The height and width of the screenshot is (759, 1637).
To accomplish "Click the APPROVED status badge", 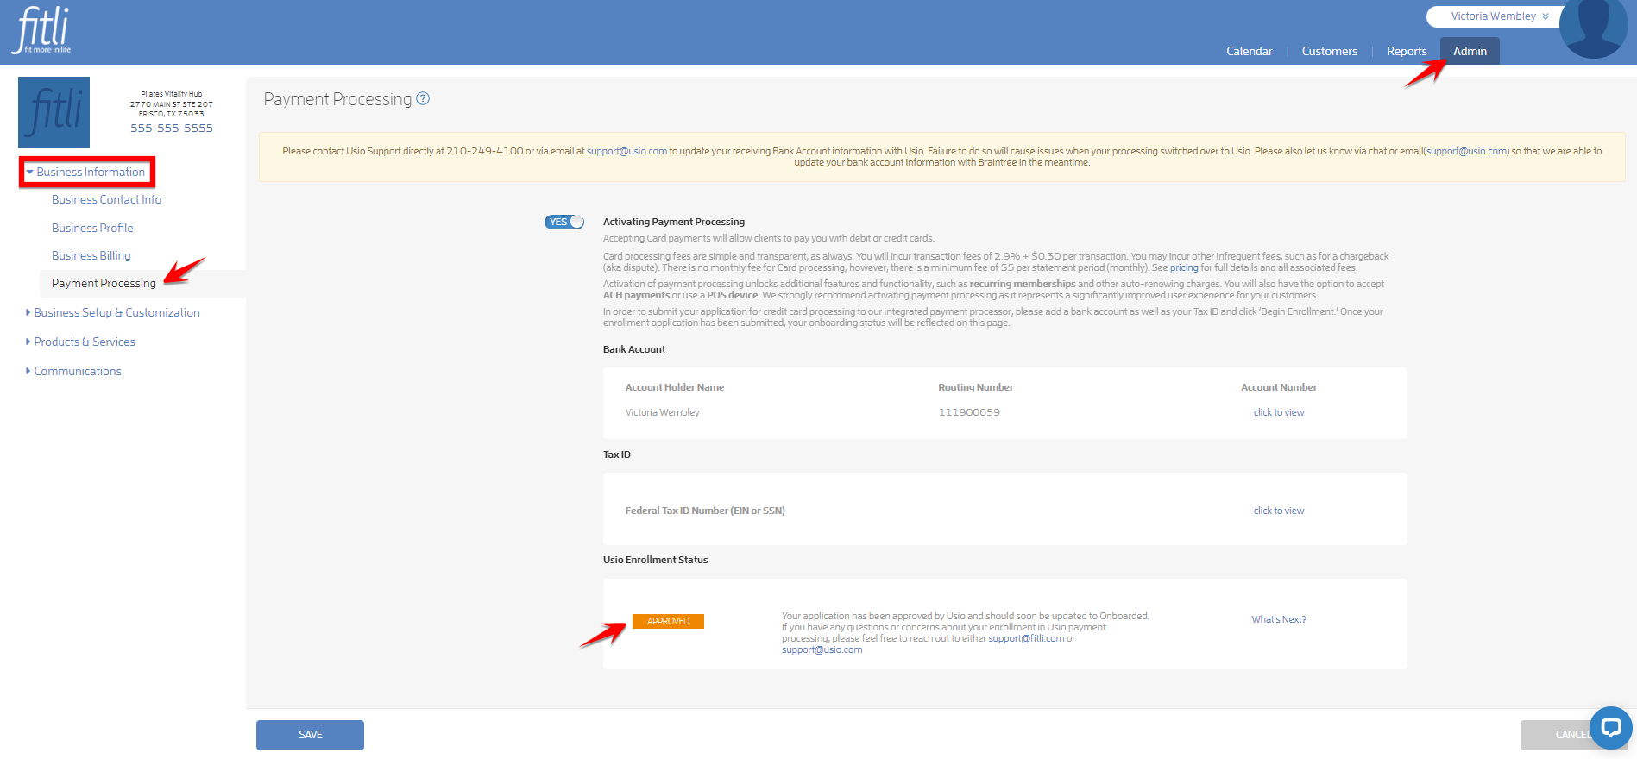I will [x=668, y=621].
